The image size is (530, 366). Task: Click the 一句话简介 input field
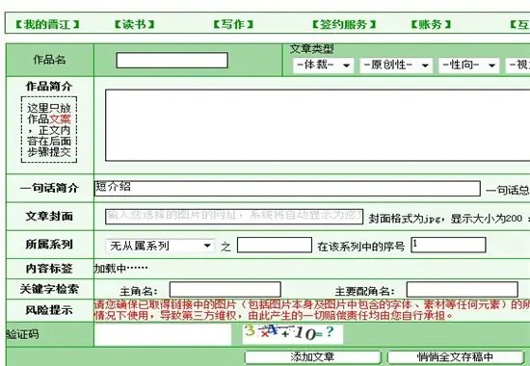(x=287, y=188)
